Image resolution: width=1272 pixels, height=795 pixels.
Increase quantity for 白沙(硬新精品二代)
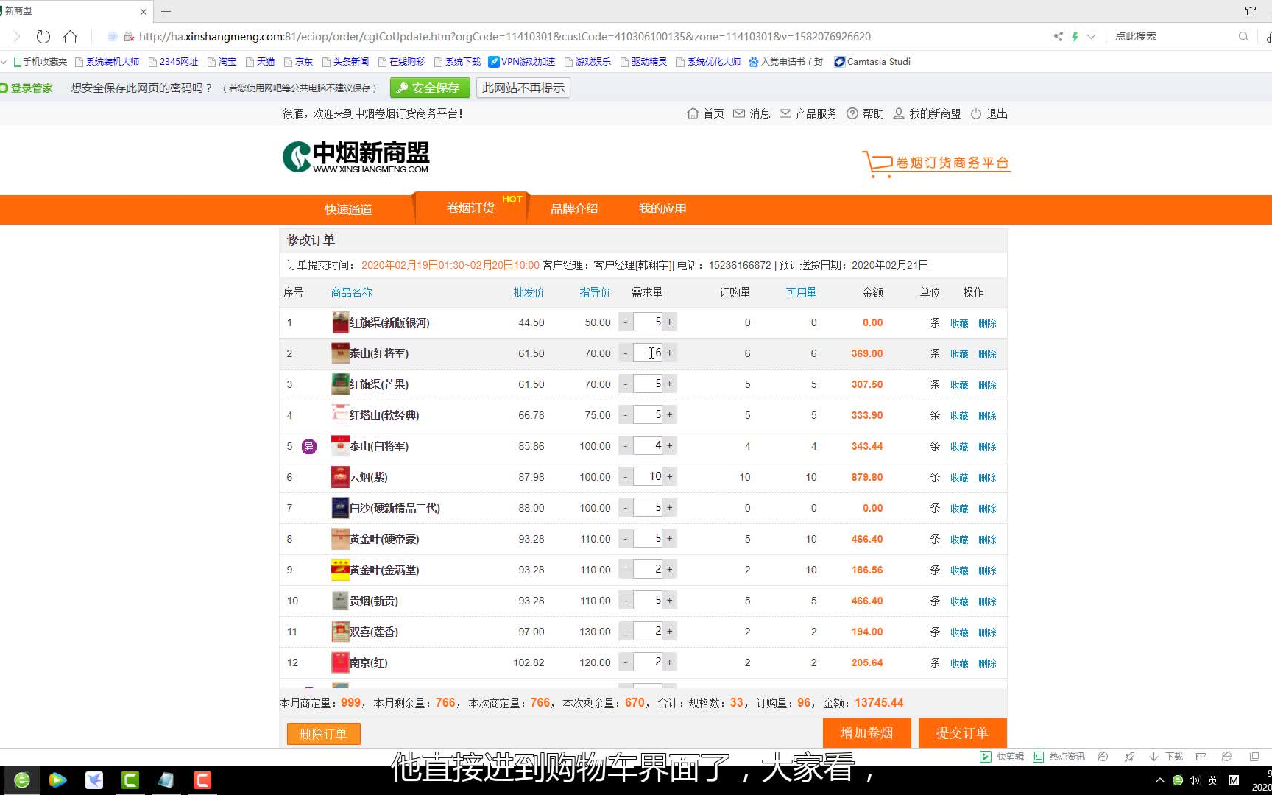coord(670,508)
